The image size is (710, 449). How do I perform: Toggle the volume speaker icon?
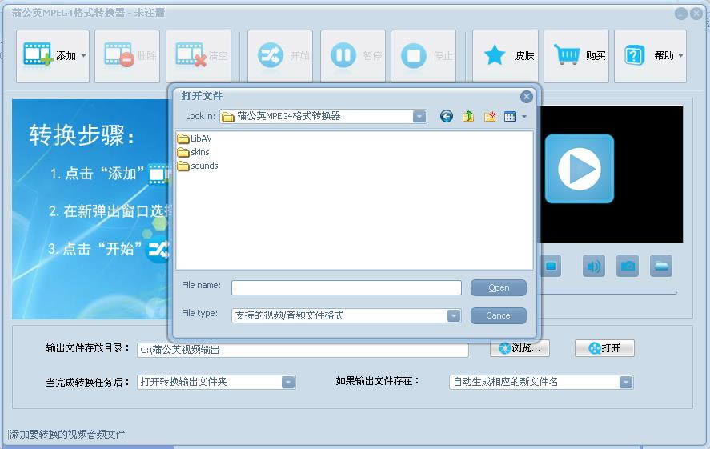pyautogui.click(x=594, y=266)
